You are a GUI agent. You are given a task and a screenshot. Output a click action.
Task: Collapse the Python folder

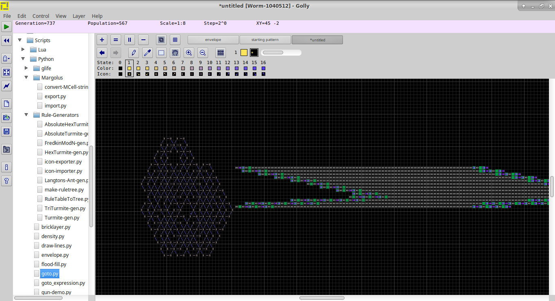(x=23, y=59)
